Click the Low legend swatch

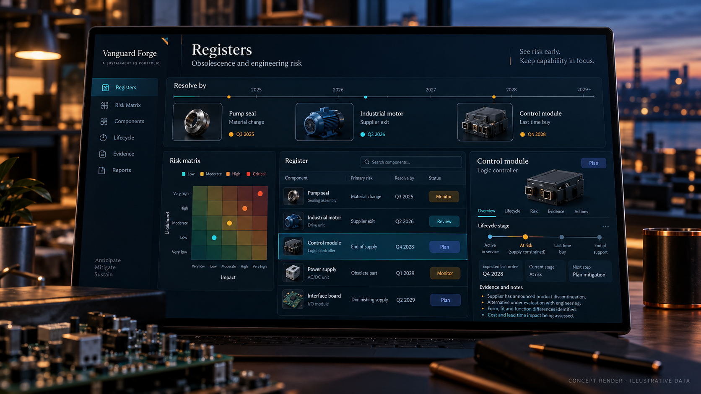click(x=184, y=174)
